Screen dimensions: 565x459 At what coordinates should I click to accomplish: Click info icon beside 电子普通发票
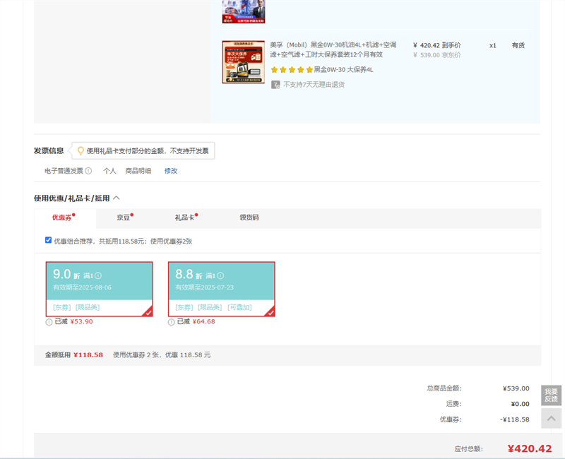click(88, 171)
